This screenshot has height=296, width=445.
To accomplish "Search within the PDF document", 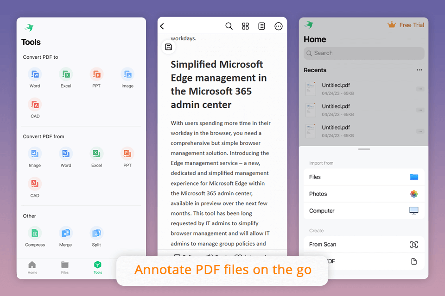I will (229, 26).
